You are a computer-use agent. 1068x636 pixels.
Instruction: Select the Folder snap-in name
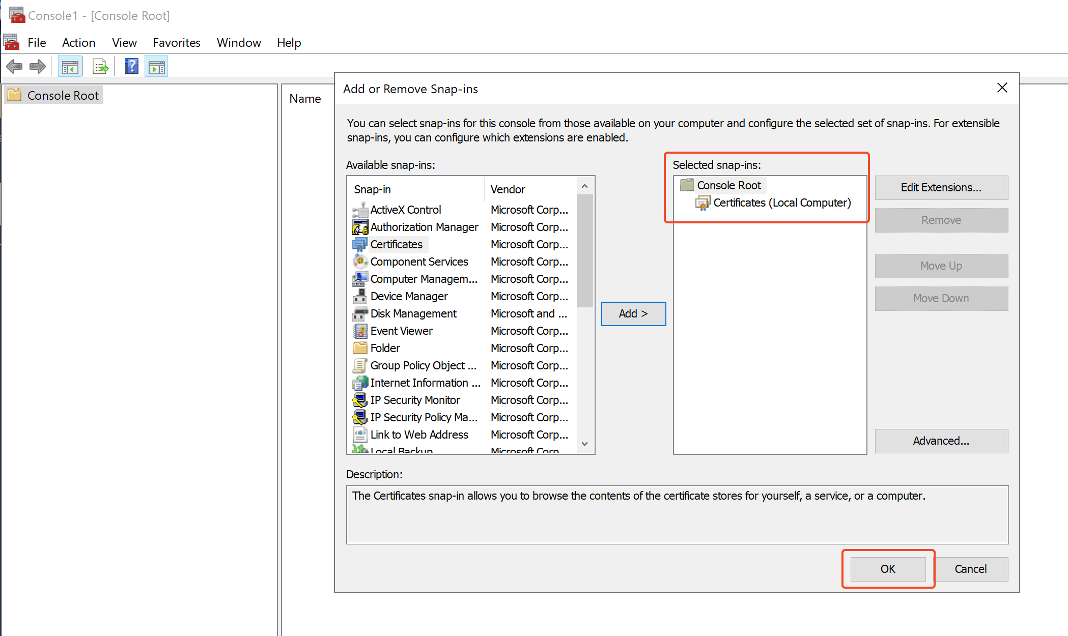[385, 348]
